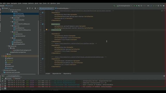Switch to the DroolsConfig.java editor tab
The image size is (166, 93).
62,8
